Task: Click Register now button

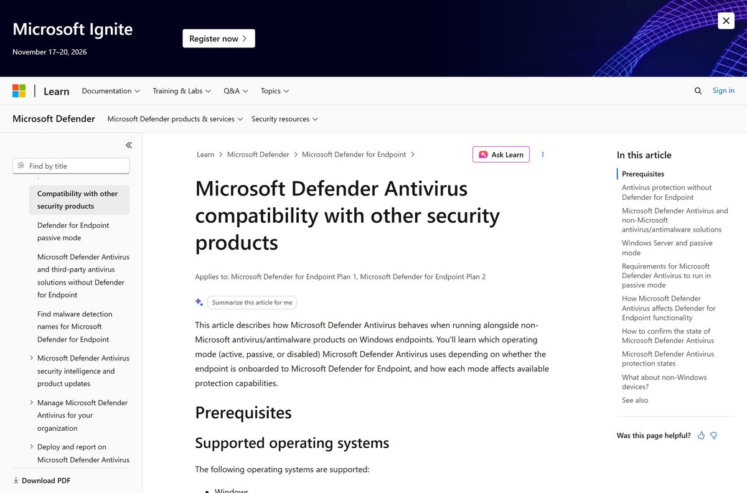Action: coord(218,39)
